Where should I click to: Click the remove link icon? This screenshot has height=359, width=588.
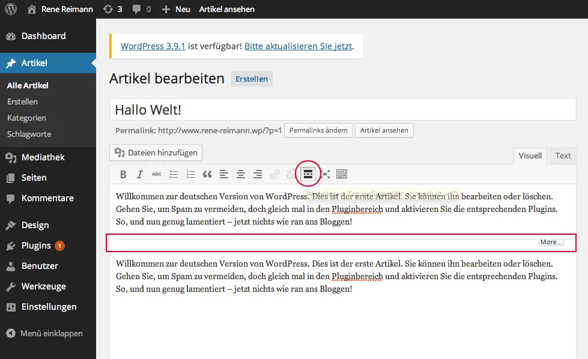[x=291, y=174]
